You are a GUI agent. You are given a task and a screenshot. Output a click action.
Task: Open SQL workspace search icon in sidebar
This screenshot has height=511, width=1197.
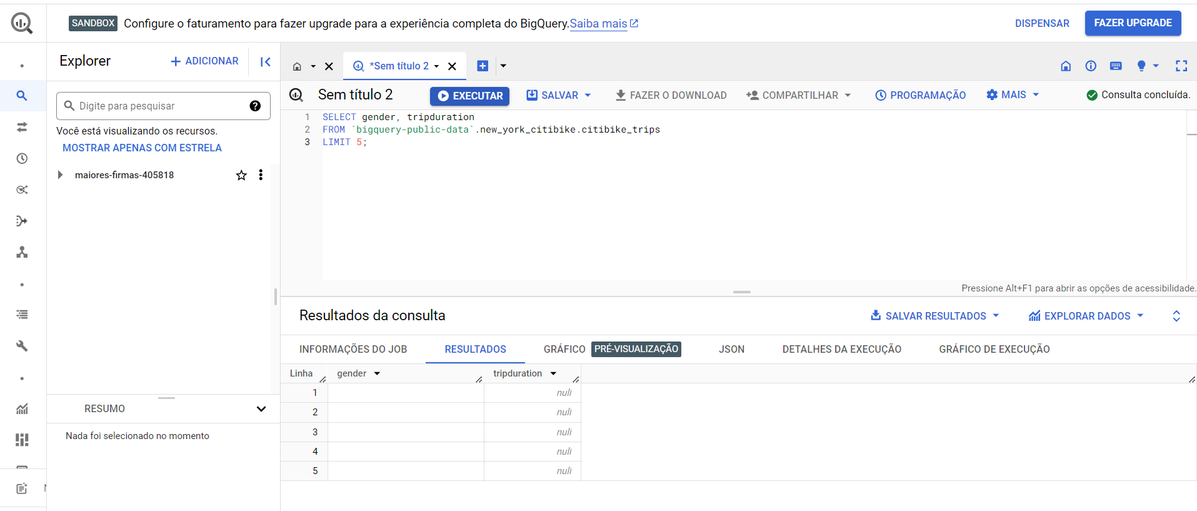point(22,96)
